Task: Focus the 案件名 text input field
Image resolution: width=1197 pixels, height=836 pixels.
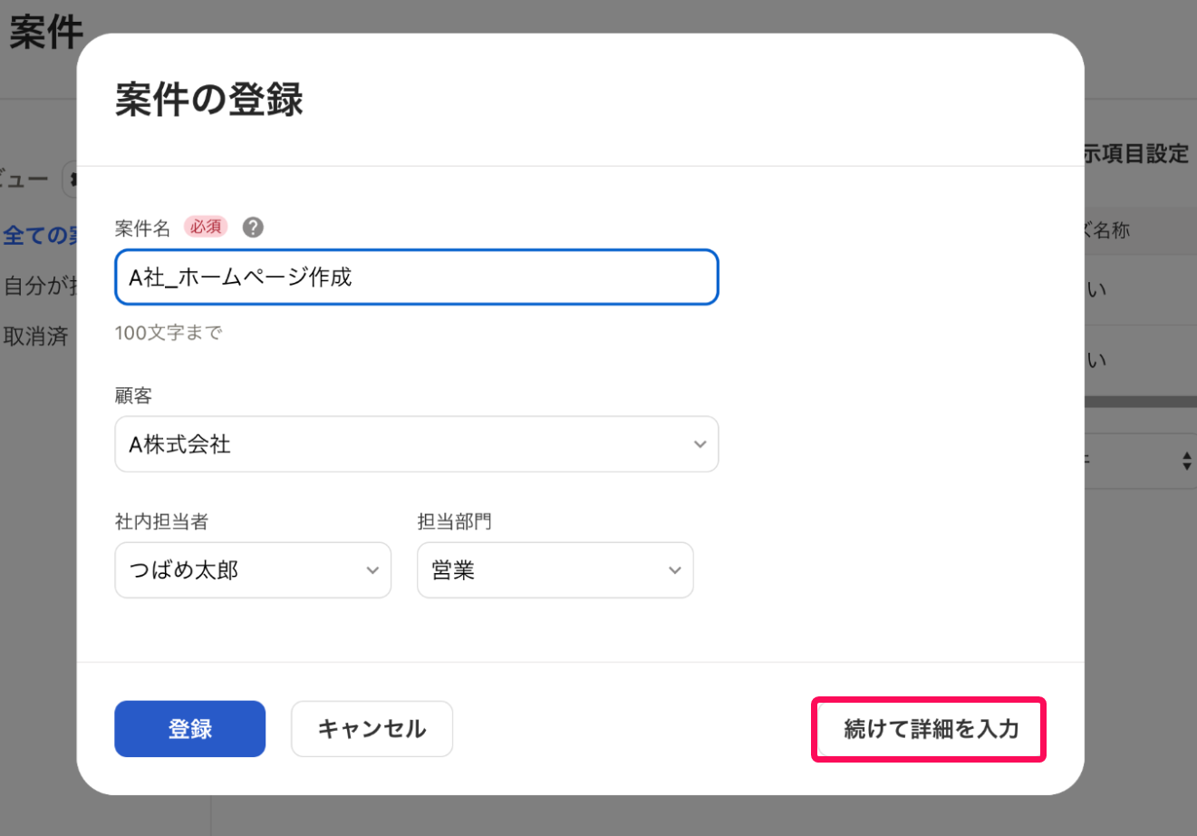Action: (x=417, y=277)
